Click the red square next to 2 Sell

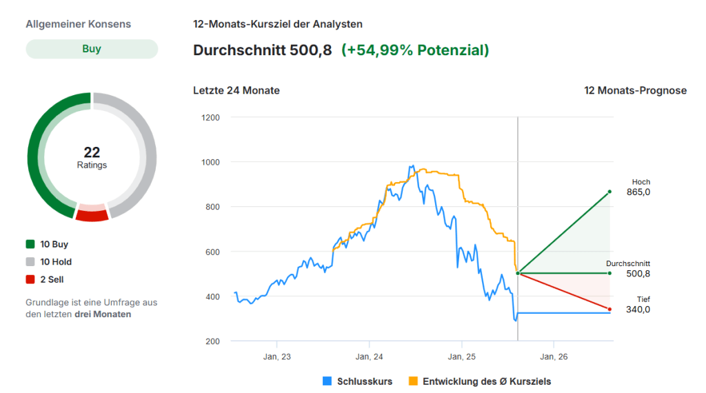[30, 280]
